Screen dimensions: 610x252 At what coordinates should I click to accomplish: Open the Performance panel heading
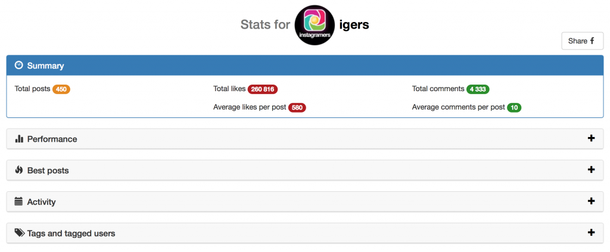point(305,139)
